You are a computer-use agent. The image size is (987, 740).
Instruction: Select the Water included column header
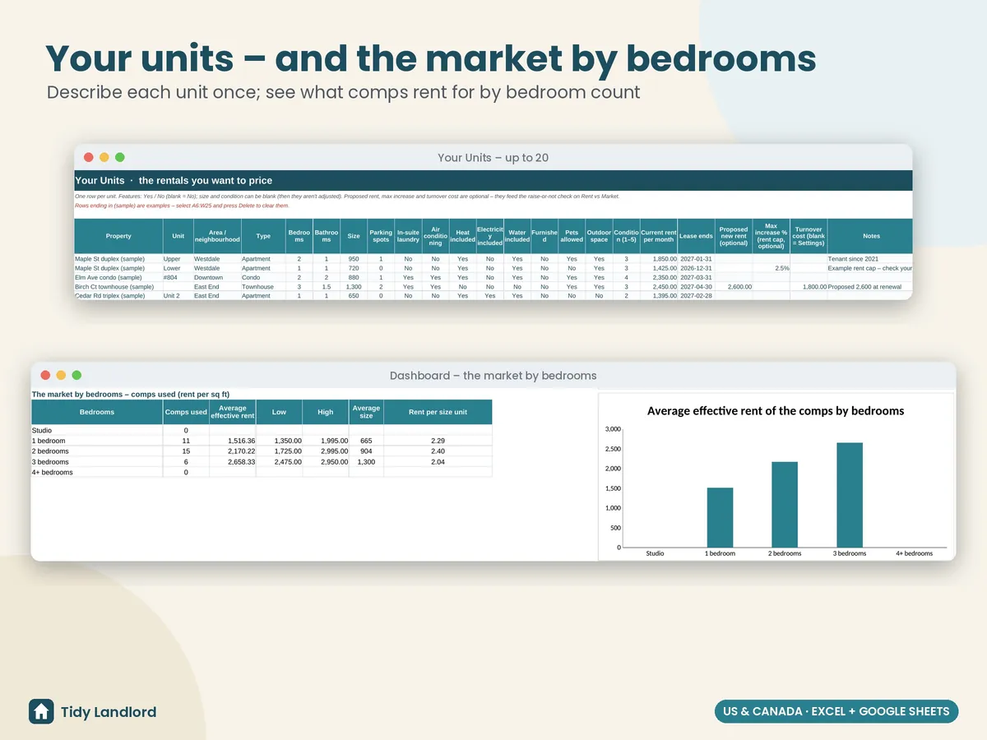pyautogui.click(x=517, y=236)
